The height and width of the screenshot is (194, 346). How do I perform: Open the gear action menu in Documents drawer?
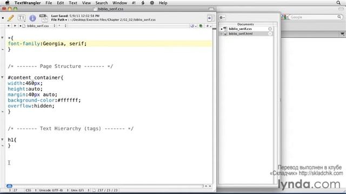tap(222, 17)
